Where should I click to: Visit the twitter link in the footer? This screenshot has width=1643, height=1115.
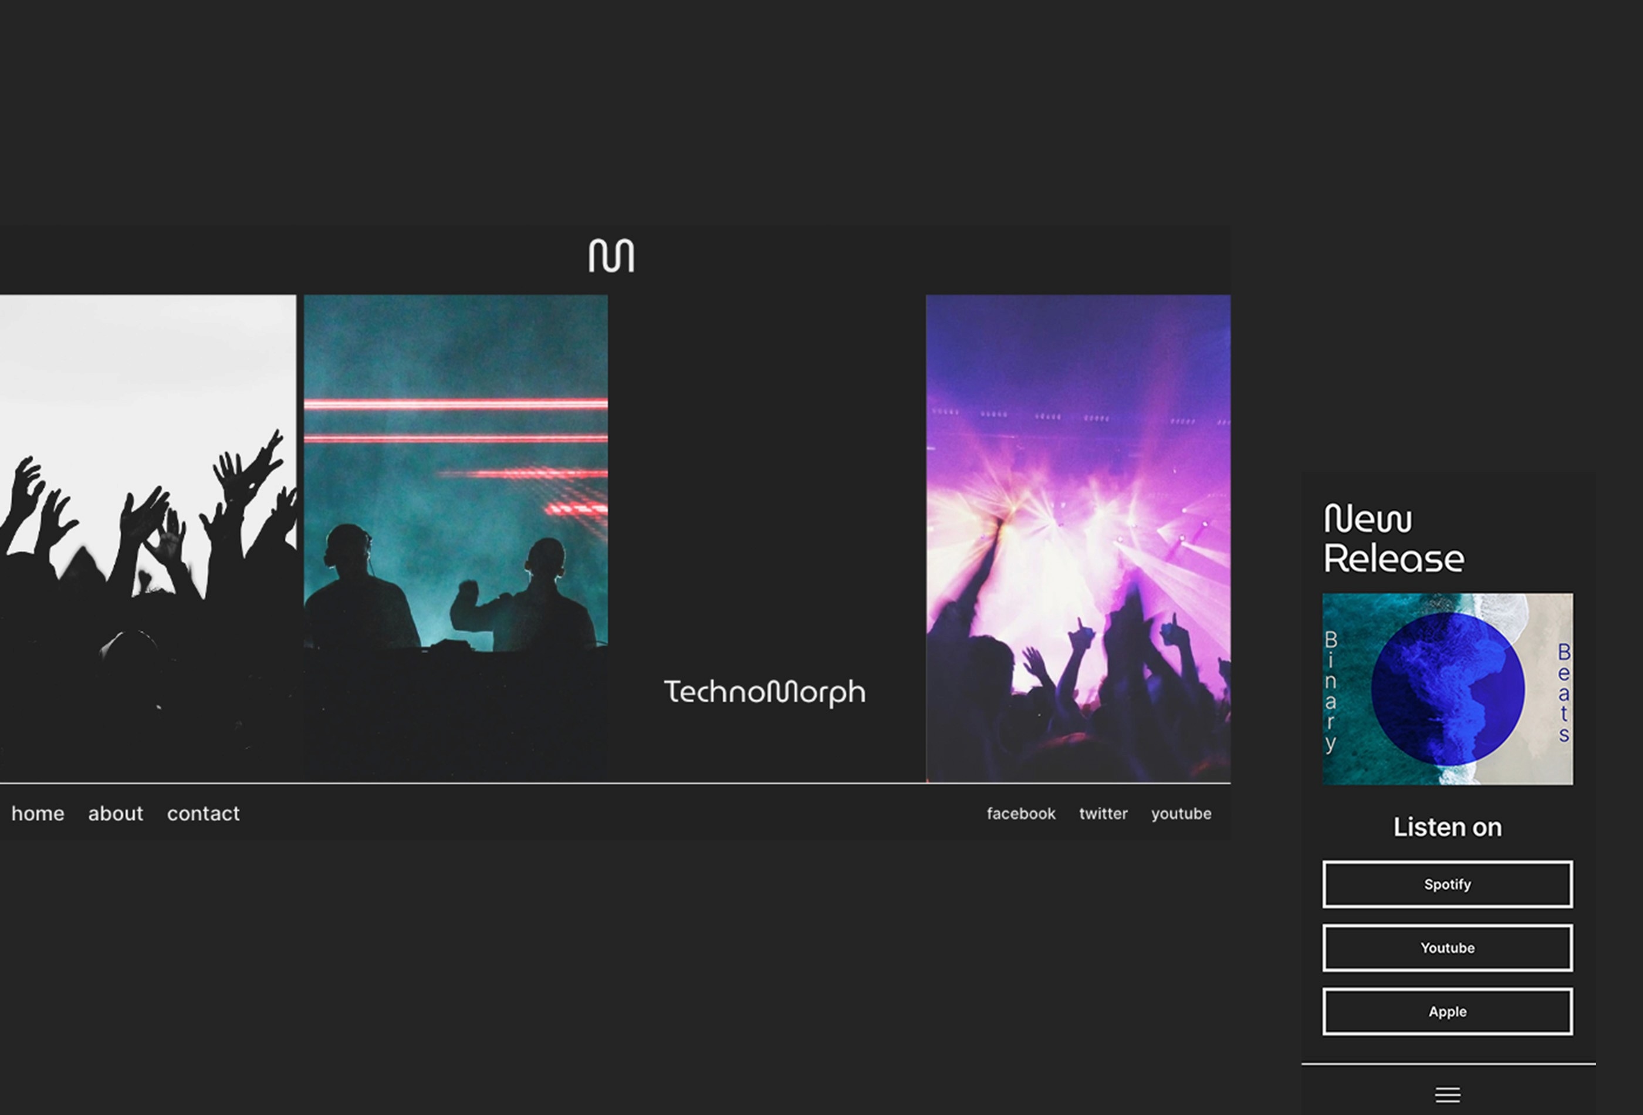1103,813
